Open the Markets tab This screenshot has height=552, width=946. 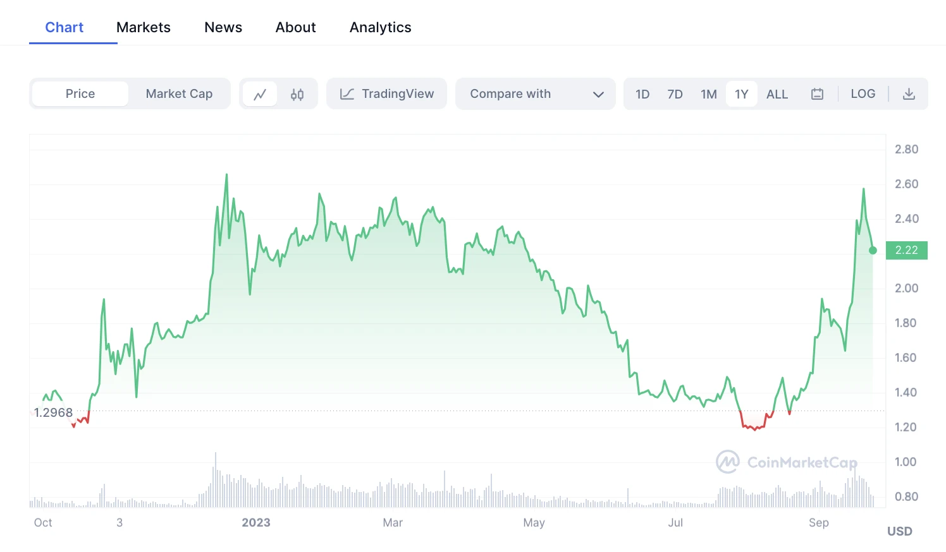point(144,28)
